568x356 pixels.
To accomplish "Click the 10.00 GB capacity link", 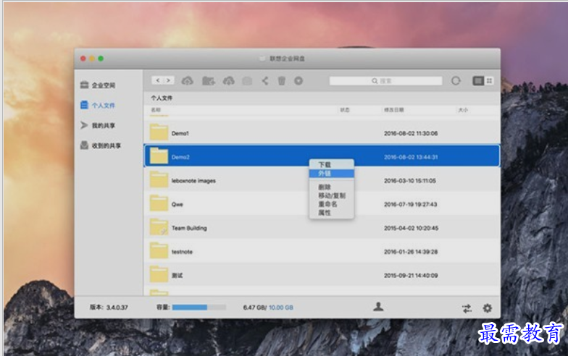I will (281, 308).
